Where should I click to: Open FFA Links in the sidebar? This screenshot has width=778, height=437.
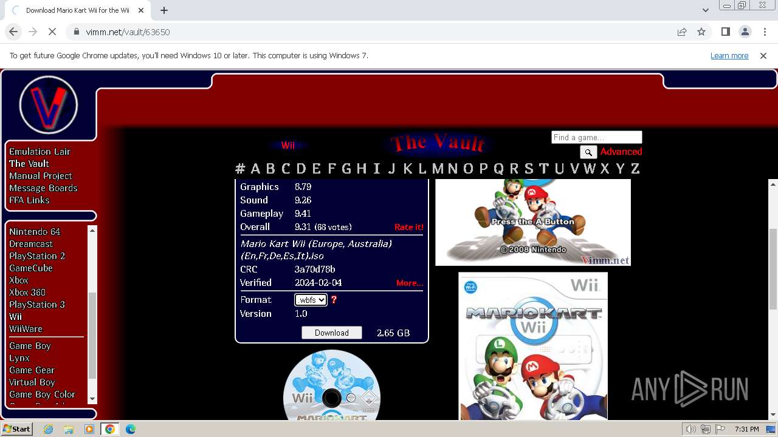pyautogui.click(x=29, y=200)
